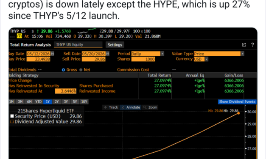
Task: Click the yellow alert icon beside the At time
Action: point(20,36)
